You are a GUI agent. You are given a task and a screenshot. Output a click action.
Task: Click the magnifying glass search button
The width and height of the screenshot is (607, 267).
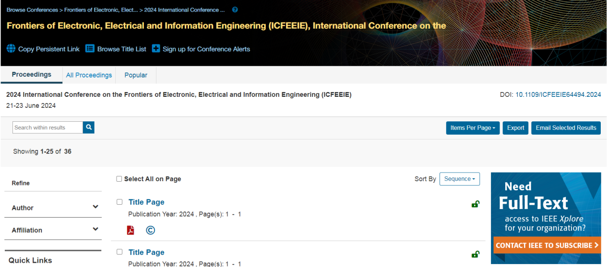pyautogui.click(x=88, y=128)
